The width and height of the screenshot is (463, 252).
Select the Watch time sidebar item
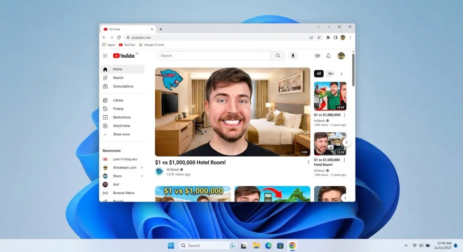point(120,125)
